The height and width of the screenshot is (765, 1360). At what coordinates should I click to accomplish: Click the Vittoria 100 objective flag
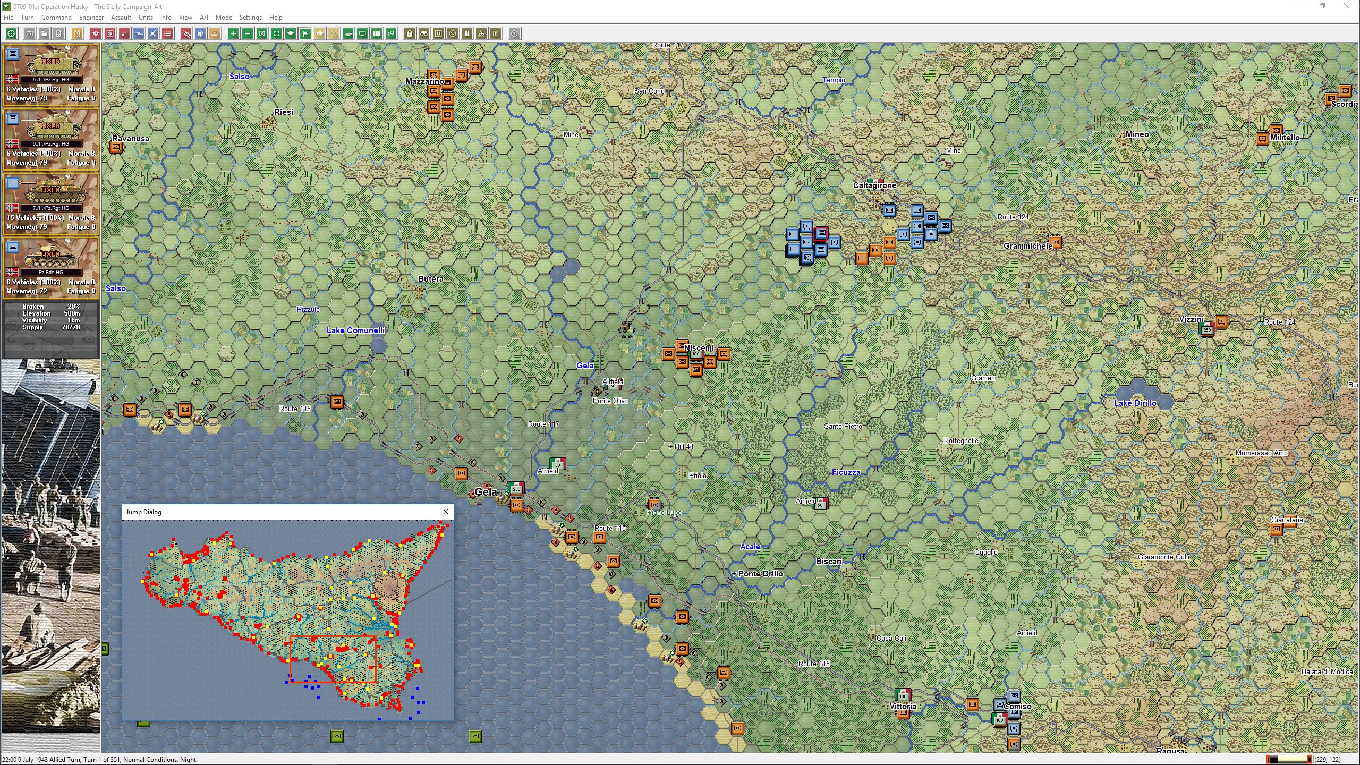point(903,695)
